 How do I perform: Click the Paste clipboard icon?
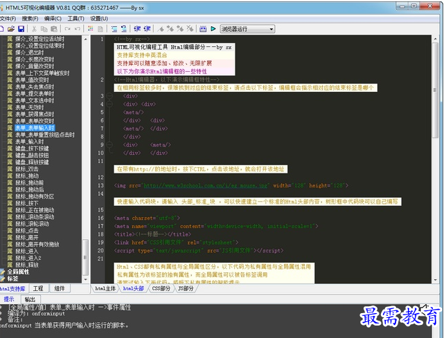(x=54, y=28)
